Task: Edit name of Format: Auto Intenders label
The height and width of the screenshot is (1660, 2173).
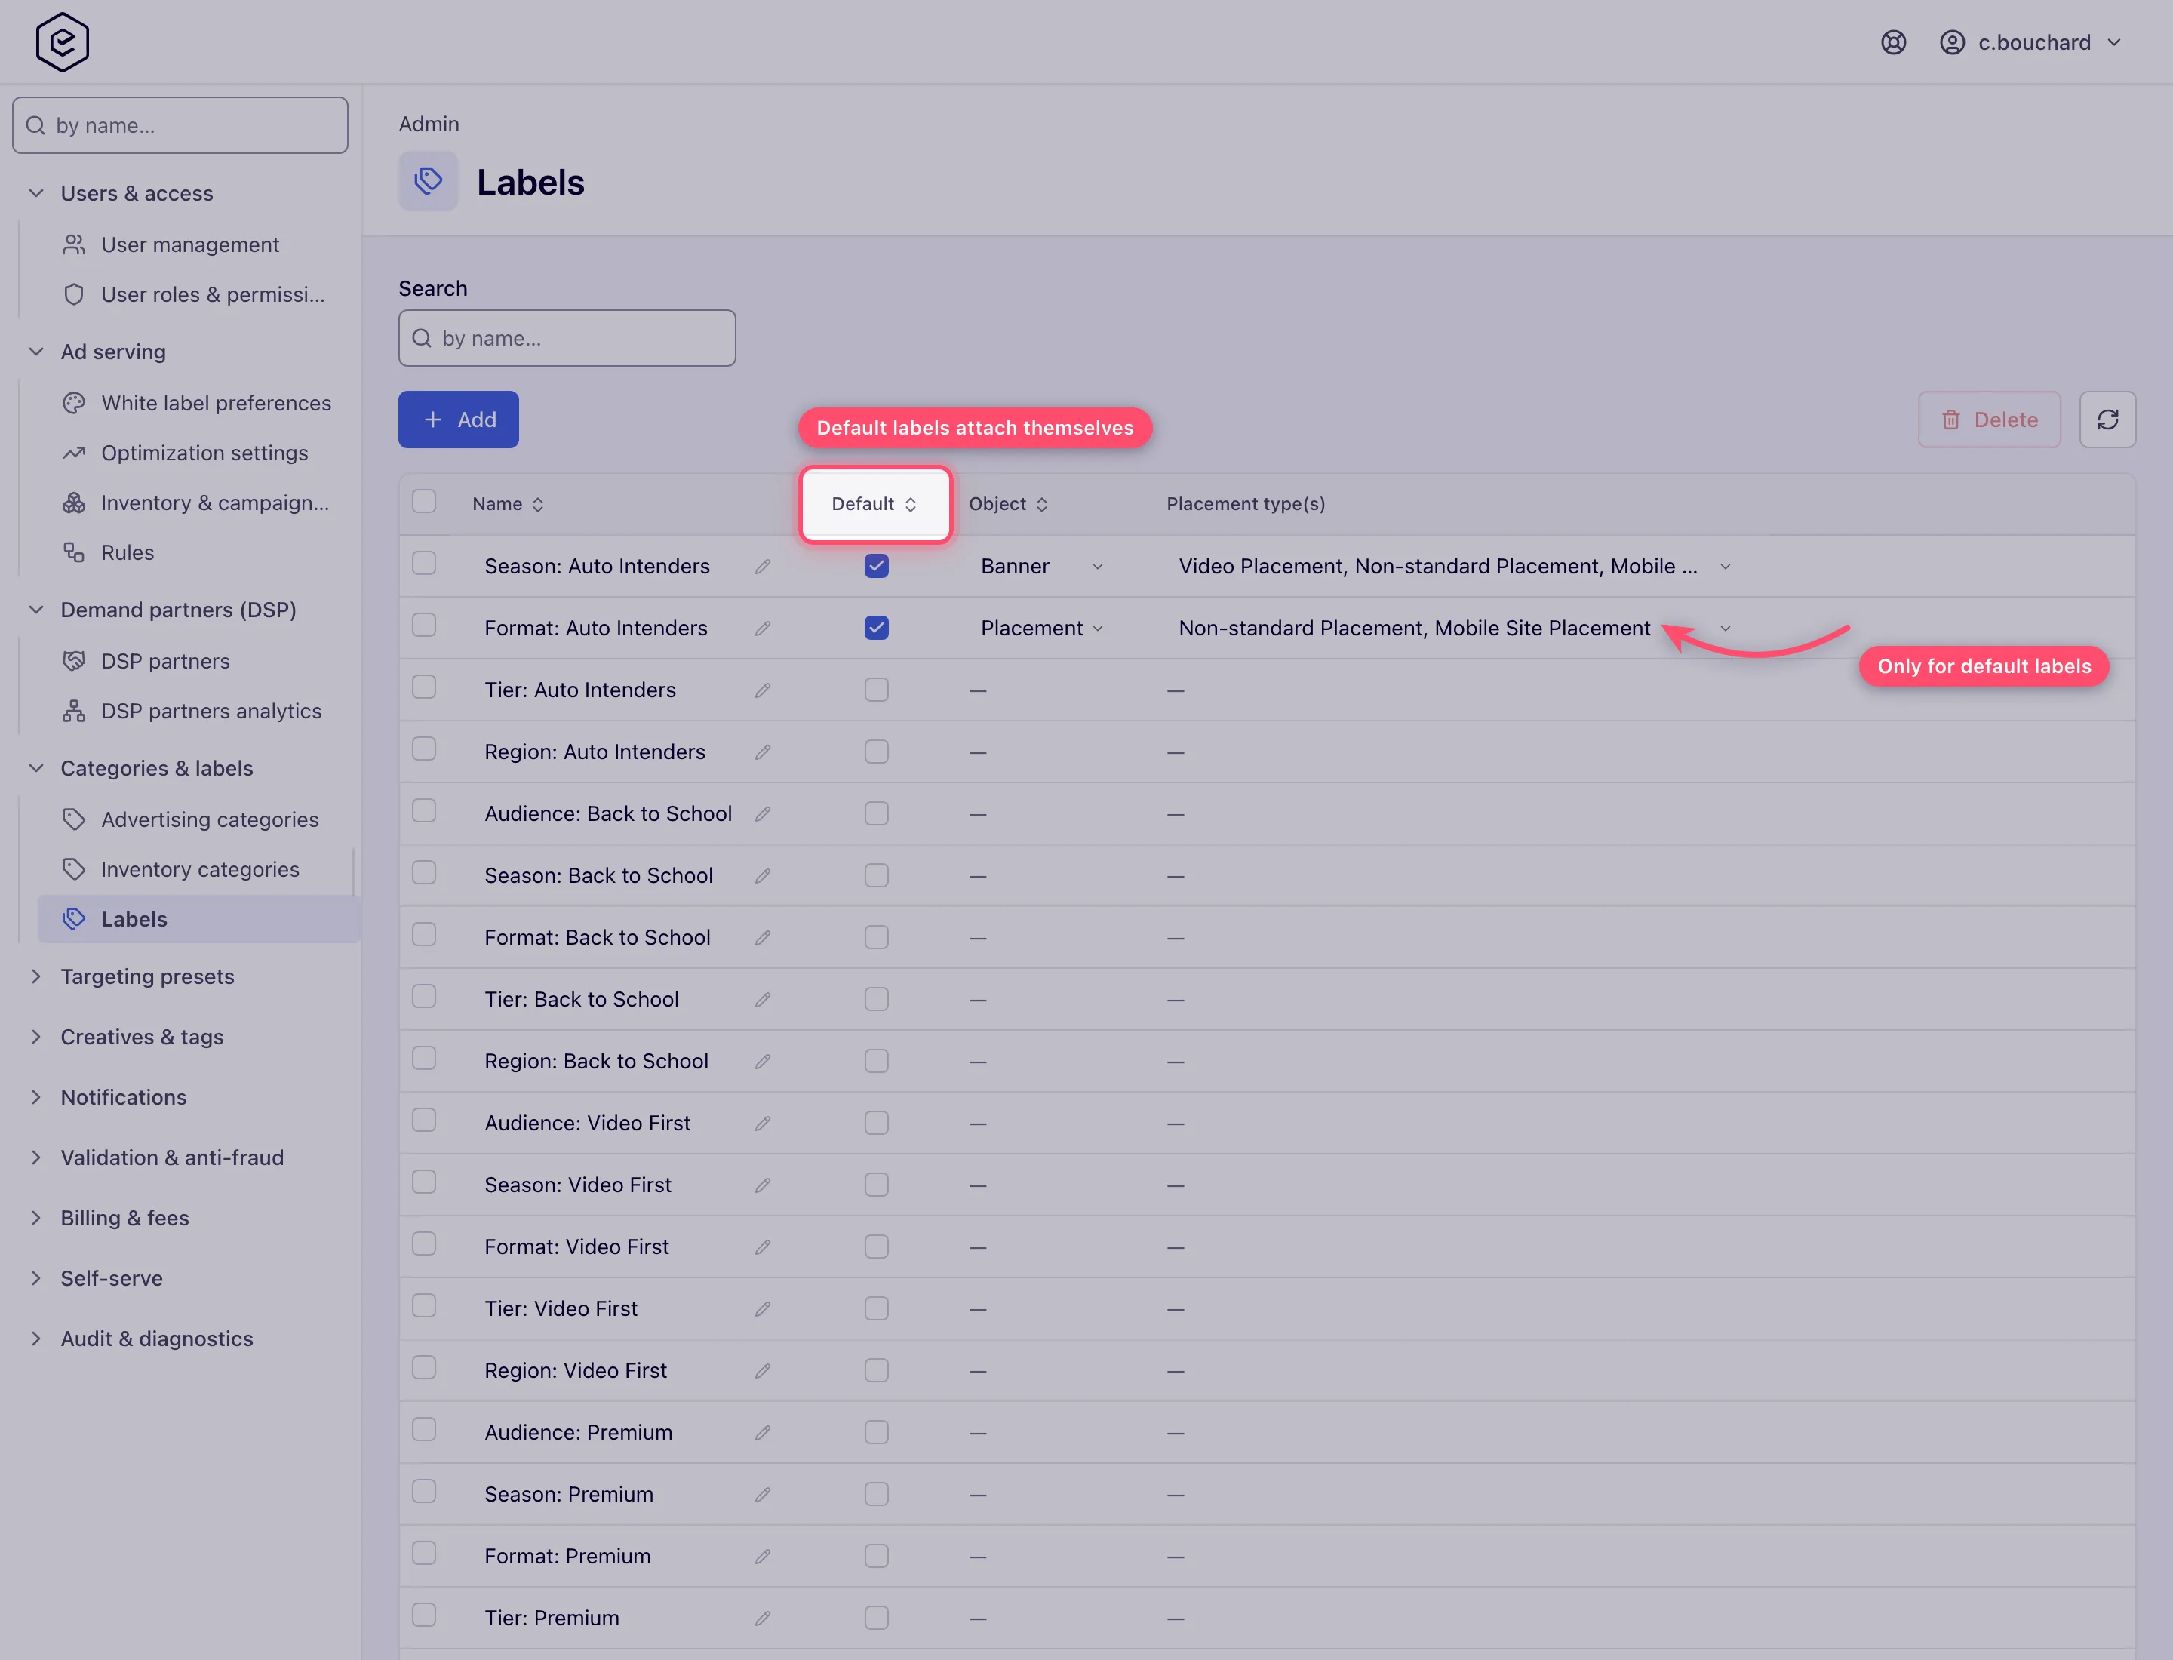Action: 763,629
